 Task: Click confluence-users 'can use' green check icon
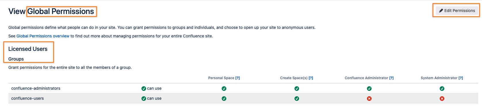point(144,99)
